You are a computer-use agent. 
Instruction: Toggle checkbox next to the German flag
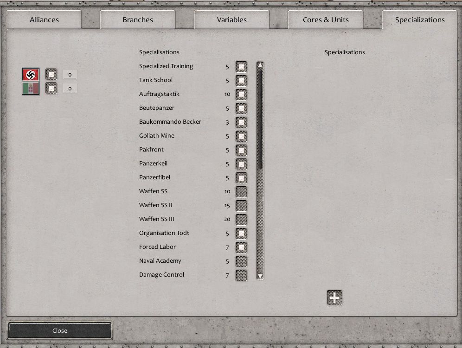[51, 75]
